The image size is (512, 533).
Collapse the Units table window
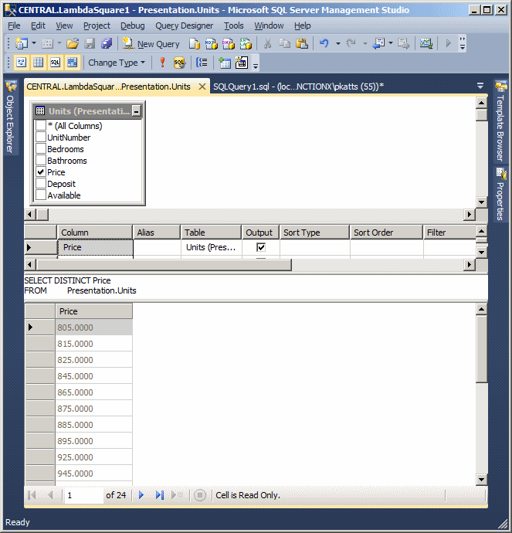pos(136,110)
